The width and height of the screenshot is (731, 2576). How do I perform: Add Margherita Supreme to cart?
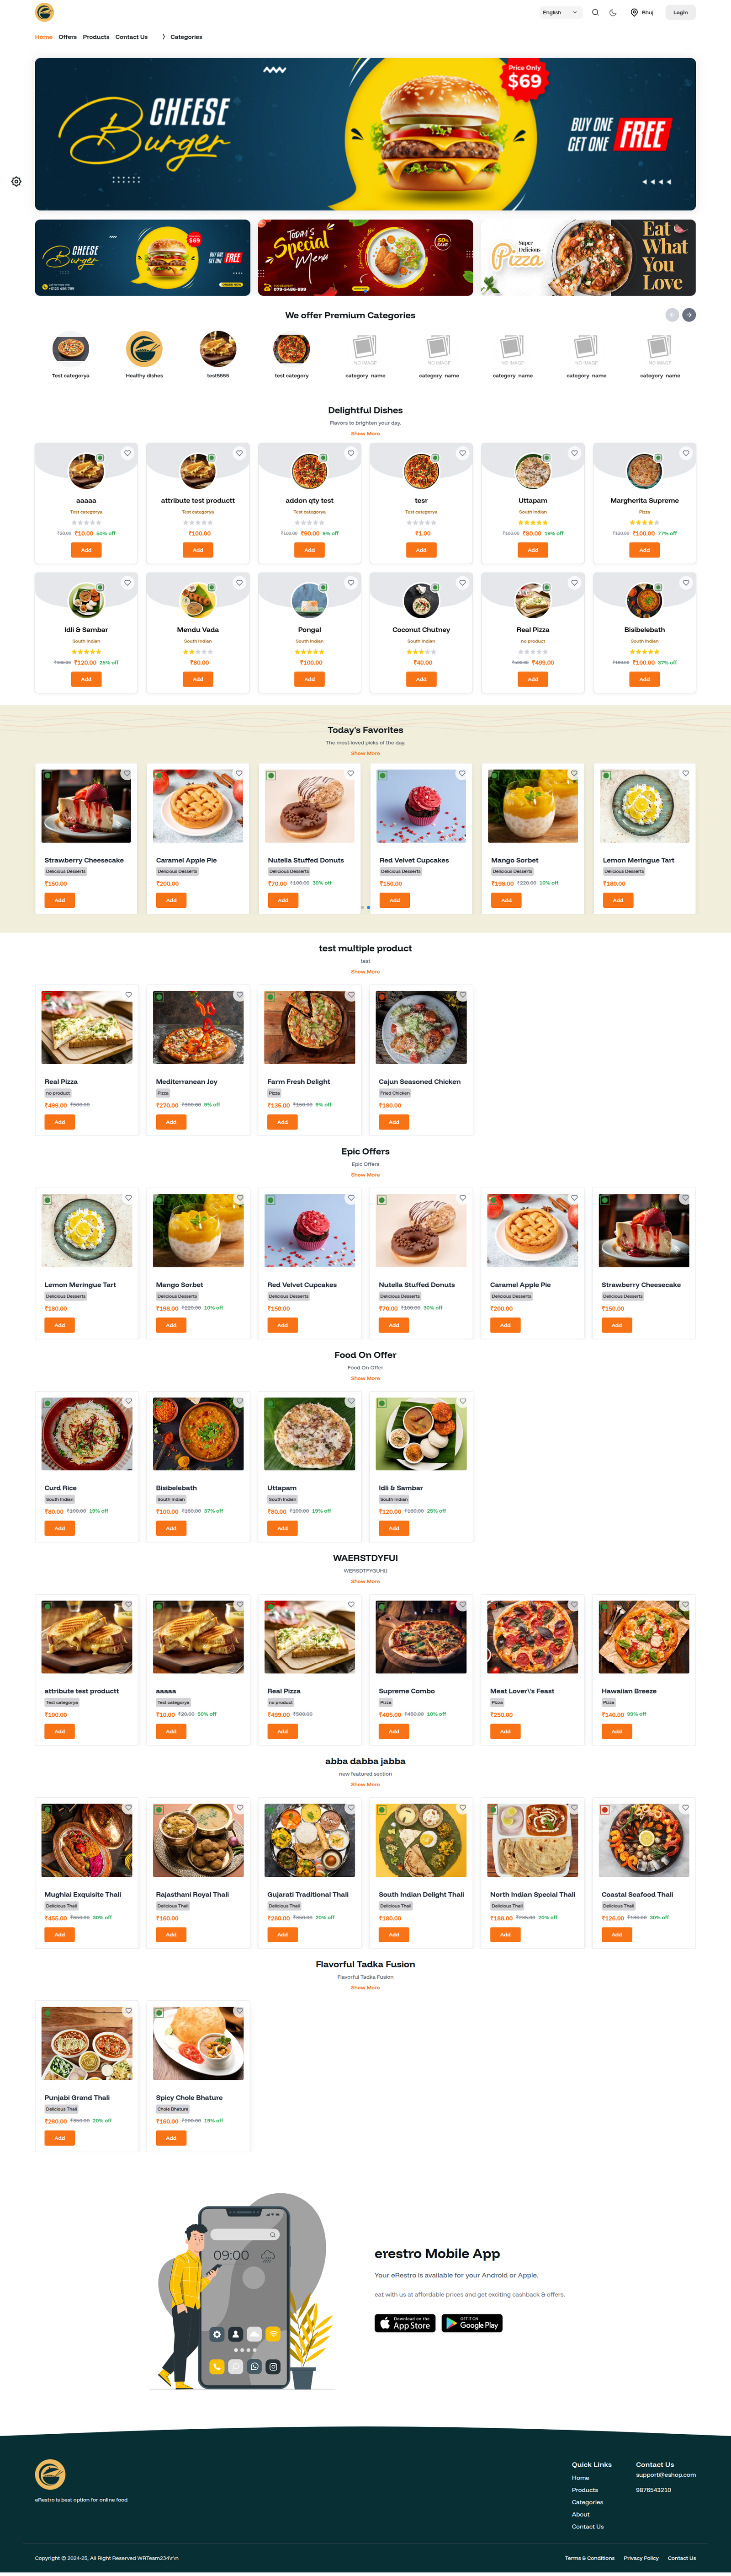click(644, 550)
